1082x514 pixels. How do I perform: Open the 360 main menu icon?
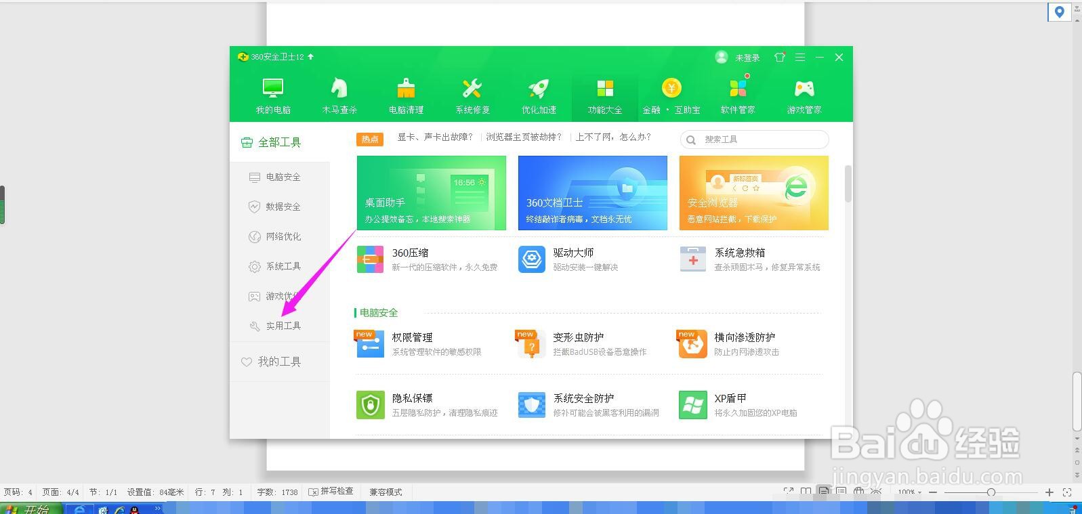coord(800,58)
